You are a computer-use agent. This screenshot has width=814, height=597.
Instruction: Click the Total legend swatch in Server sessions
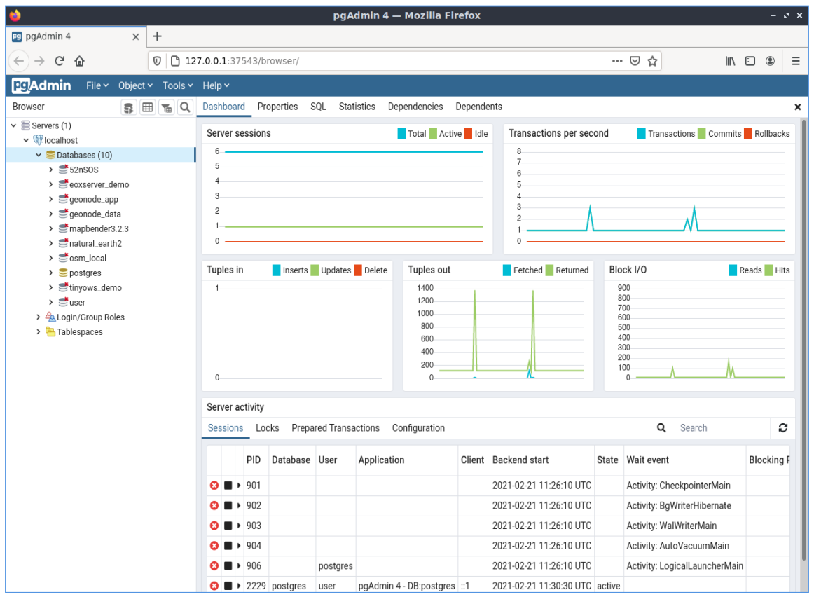click(x=401, y=134)
